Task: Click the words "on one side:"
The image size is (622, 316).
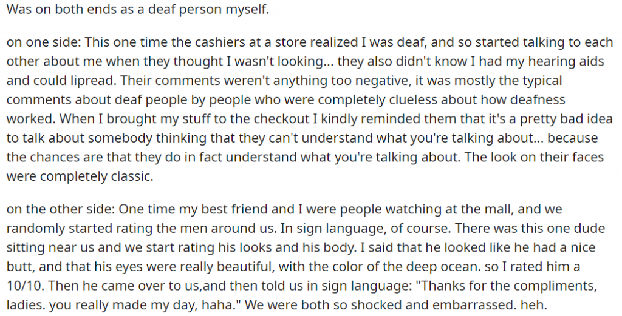Action: (44, 42)
